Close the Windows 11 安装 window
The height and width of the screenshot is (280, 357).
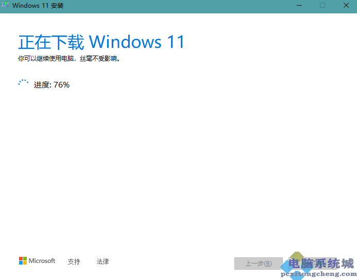(346, 5)
